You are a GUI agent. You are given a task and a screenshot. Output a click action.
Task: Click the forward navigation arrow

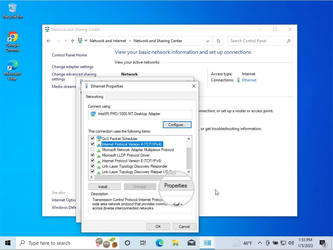pyautogui.click(x=58, y=41)
